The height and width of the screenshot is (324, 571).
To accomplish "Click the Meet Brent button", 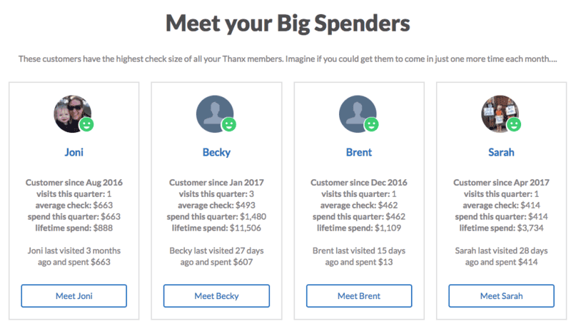I will [x=359, y=296].
